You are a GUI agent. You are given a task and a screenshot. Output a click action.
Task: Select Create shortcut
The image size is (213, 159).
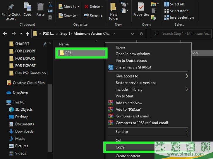[128, 156]
